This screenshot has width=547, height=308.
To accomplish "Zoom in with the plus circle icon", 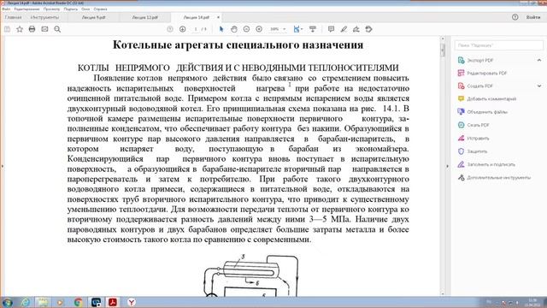I will point(259,29).
